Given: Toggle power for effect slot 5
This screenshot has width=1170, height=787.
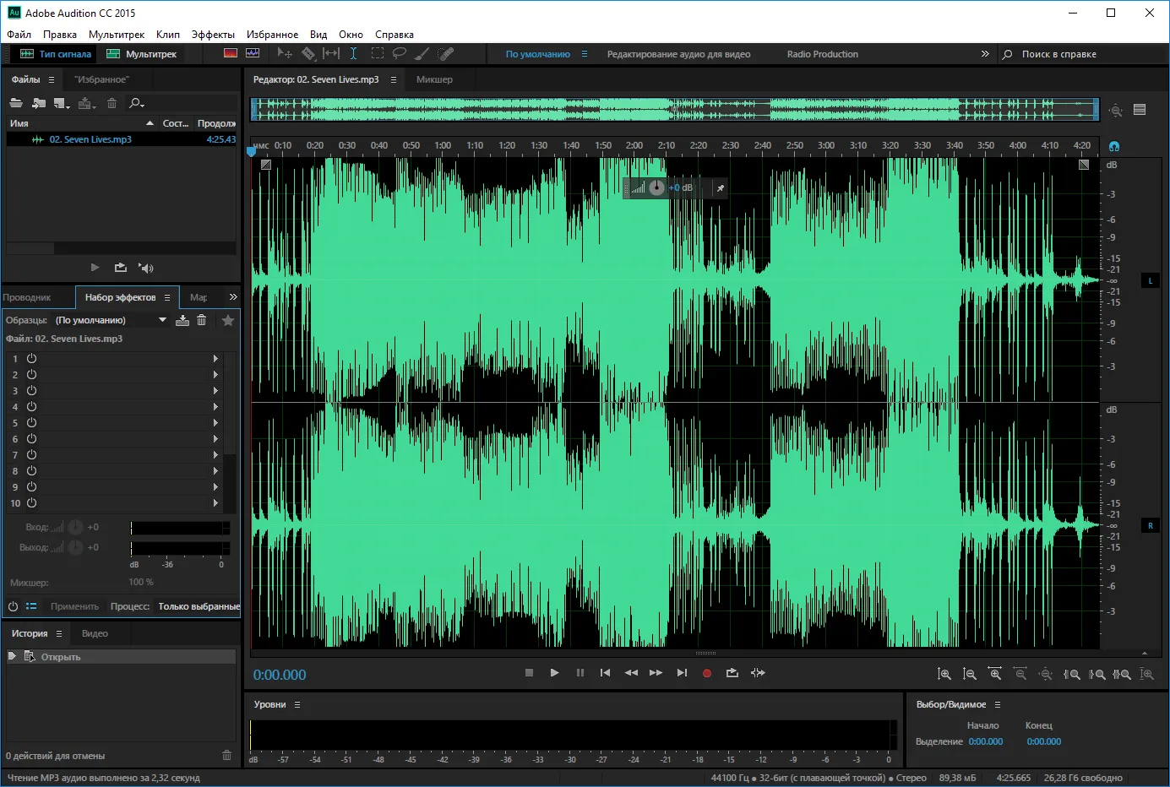Looking at the screenshot, I should (31, 423).
